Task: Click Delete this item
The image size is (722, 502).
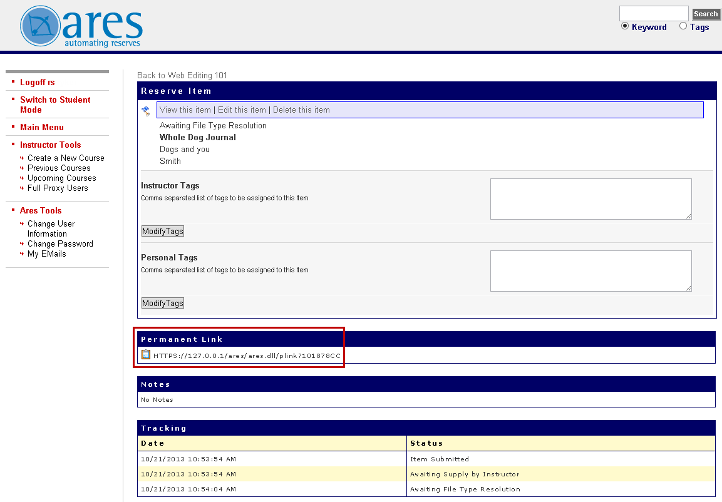Action: coord(301,110)
